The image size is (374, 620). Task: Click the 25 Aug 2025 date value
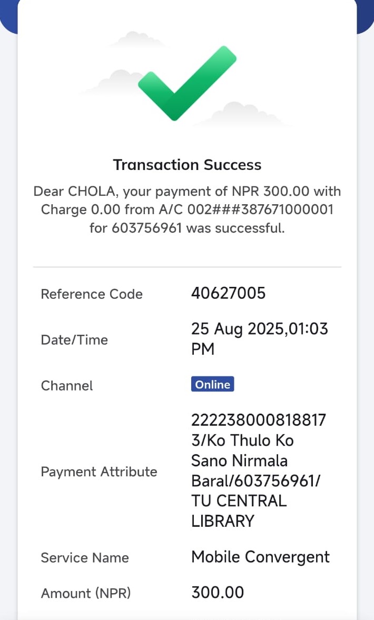pyautogui.click(x=259, y=329)
